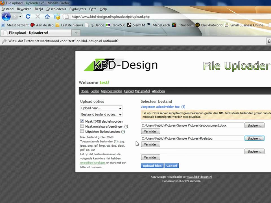Click the KBD-Design logo
The width and height of the screenshot is (271, 203).
pos(121,65)
